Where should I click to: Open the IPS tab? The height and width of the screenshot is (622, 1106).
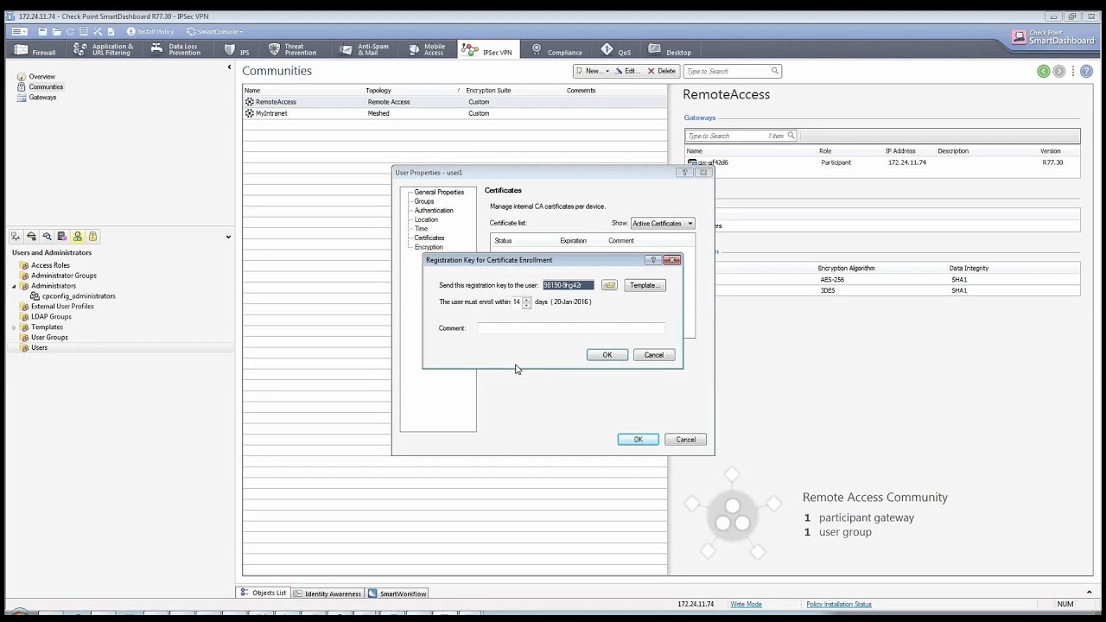237,50
